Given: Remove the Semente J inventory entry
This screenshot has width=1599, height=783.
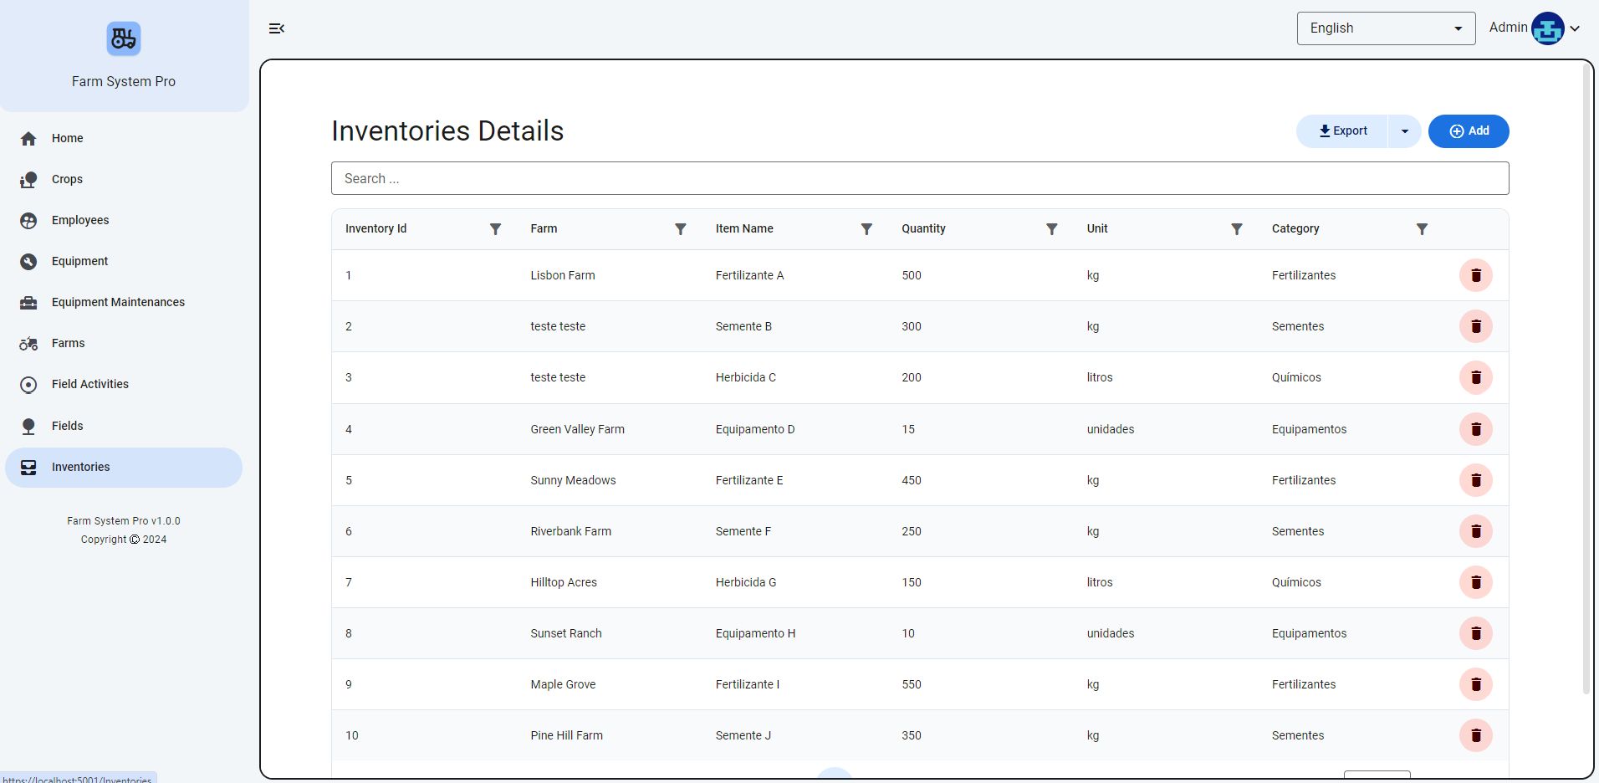Looking at the screenshot, I should pos(1475,735).
